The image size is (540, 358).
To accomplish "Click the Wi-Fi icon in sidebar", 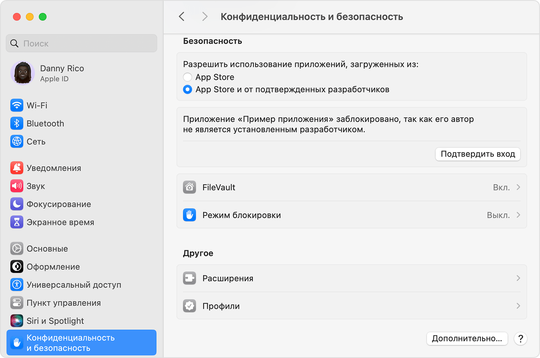I will coord(17,106).
